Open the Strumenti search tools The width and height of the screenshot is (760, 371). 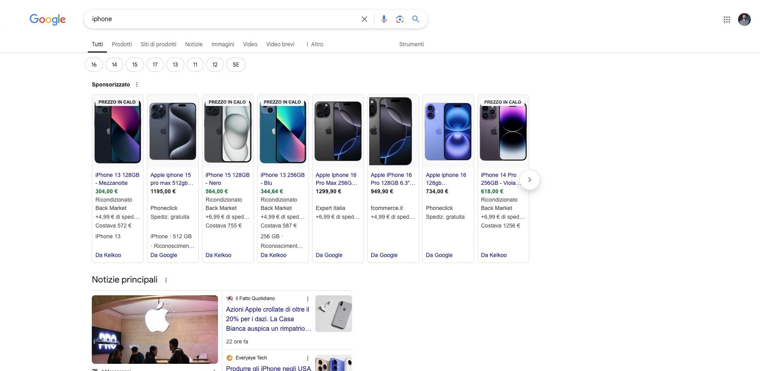(x=411, y=44)
